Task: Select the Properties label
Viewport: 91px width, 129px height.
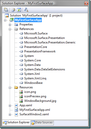Action: tap(26, 24)
